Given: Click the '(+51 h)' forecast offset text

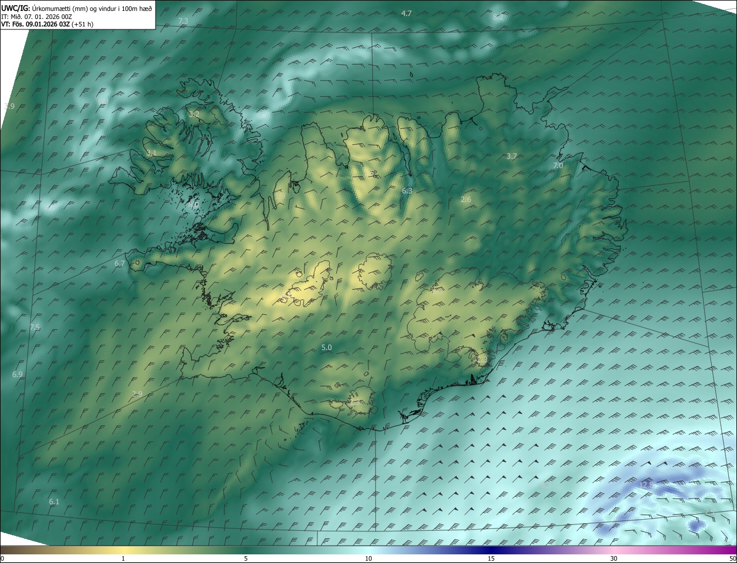Looking at the screenshot, I should point(82,24).
